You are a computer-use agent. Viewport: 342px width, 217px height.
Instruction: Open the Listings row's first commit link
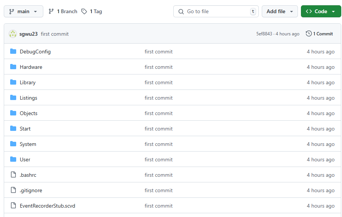159,98
